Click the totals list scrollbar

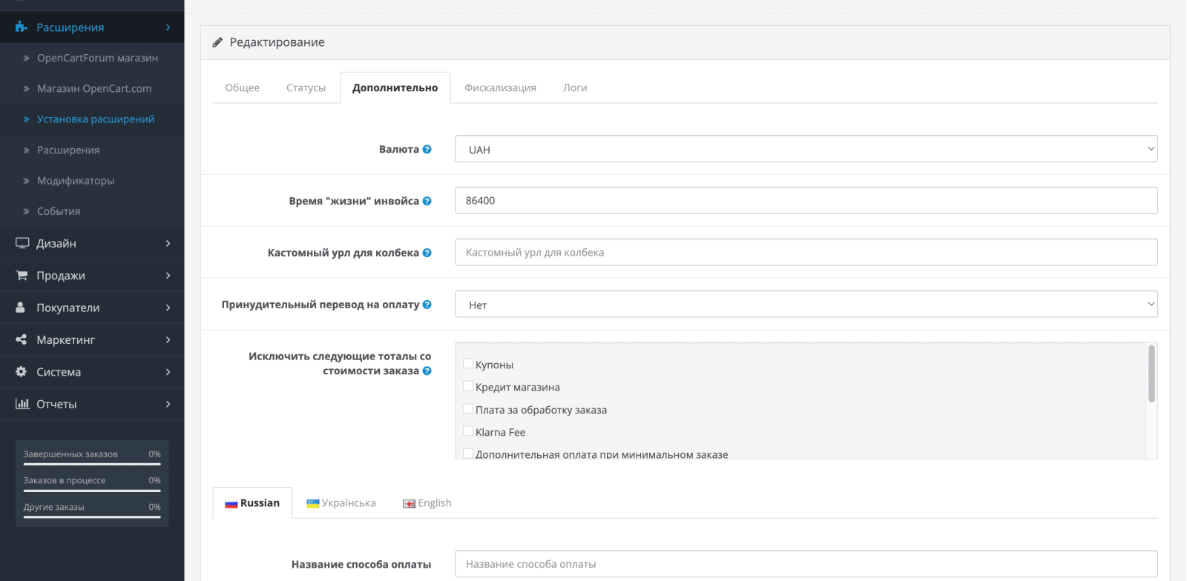point(1151,374)
